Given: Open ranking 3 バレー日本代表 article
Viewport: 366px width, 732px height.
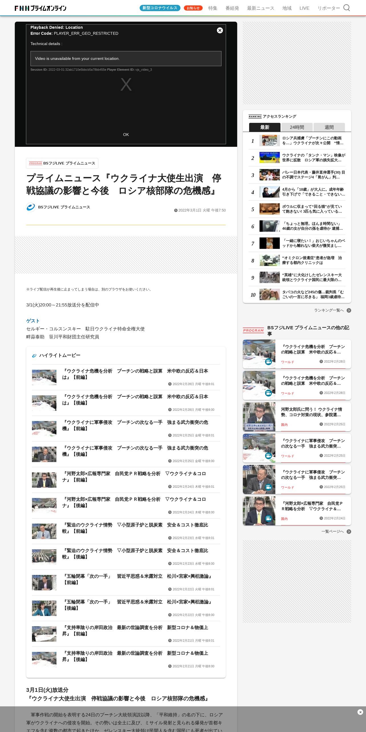Looking at the screenshot, I should 297,175.
